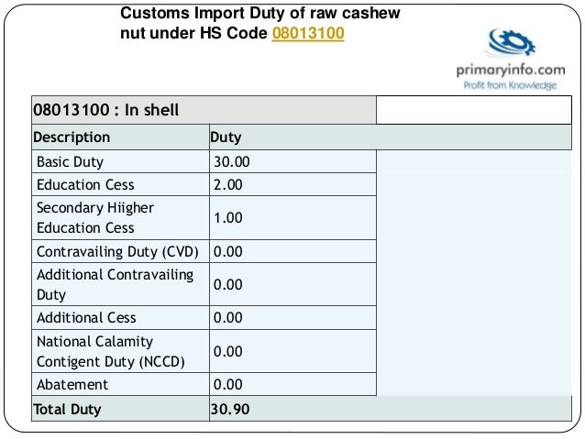Select the Basic Duty value 30.00

[x=231, y=162]
